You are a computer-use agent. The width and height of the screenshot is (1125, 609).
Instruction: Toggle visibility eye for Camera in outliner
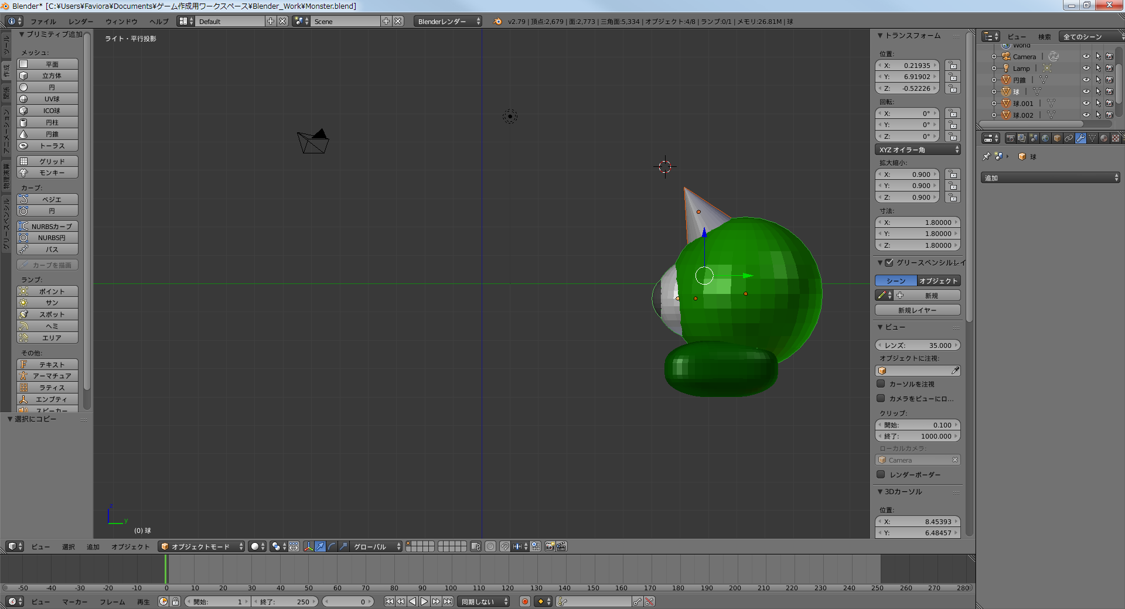click(1086, 57)
